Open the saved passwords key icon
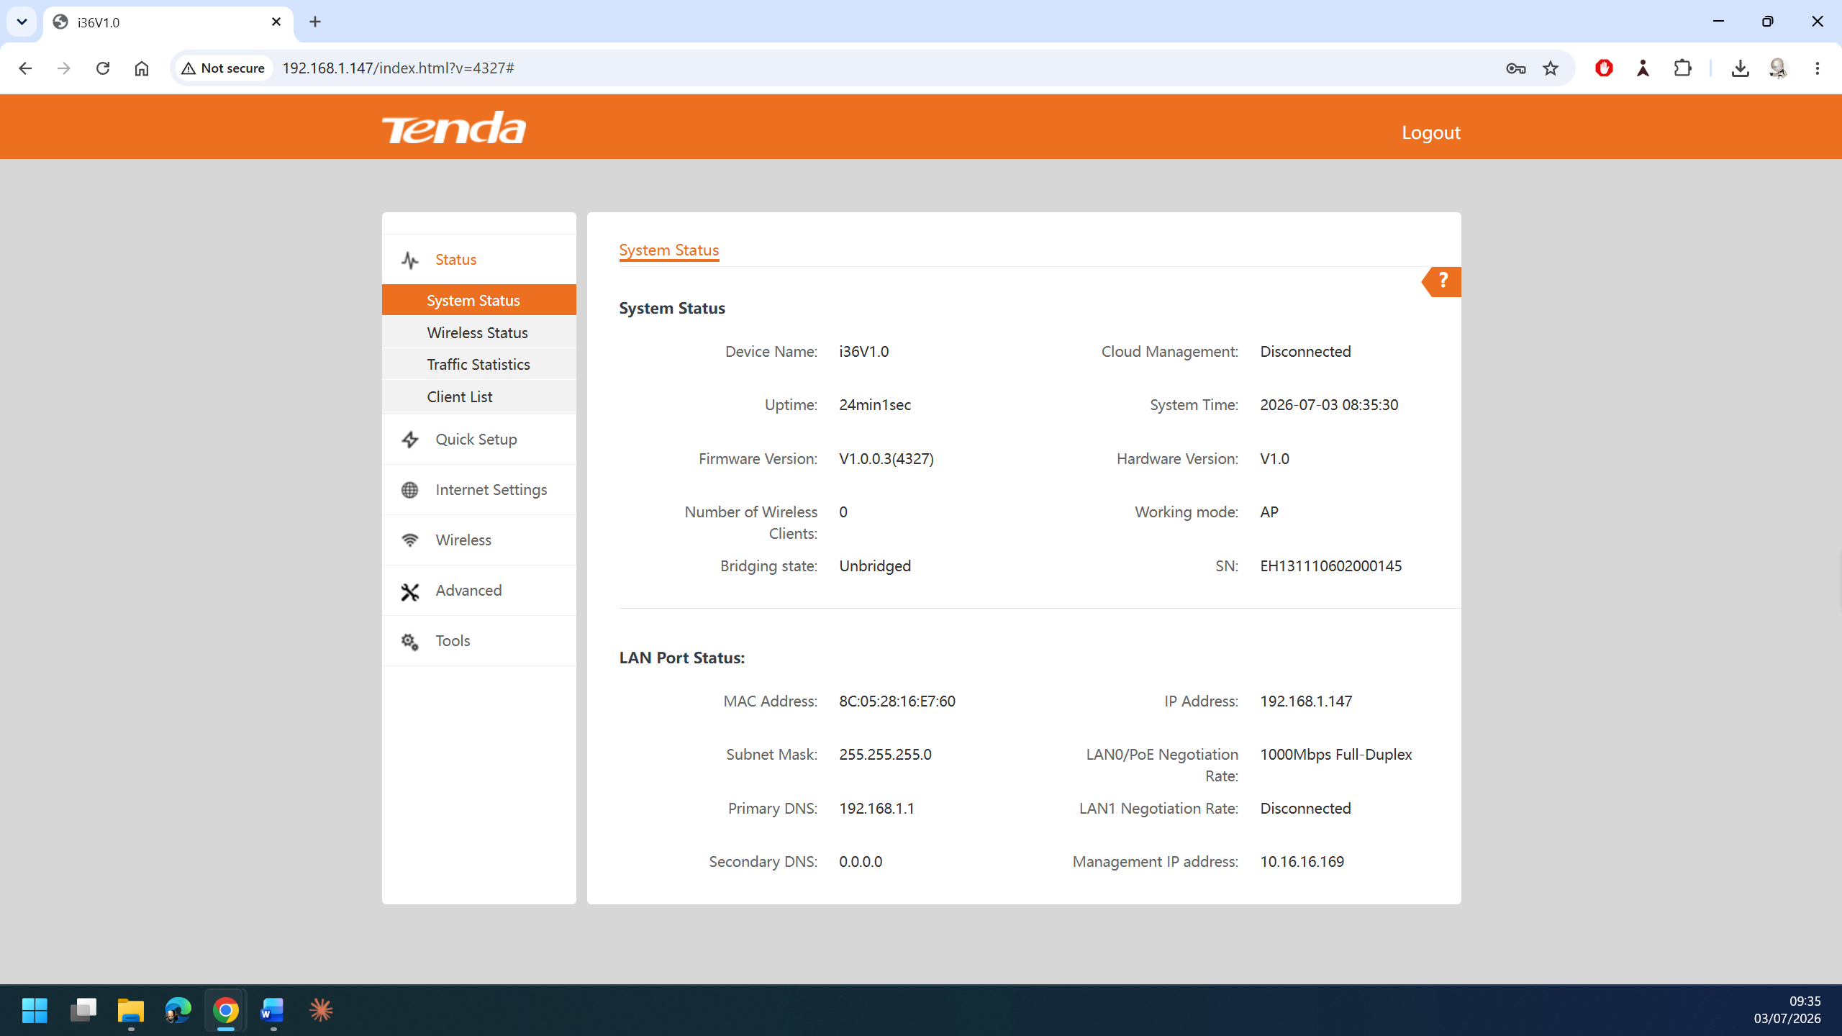Viewport: 1842px width, 1036px height. pos(1515,68)
